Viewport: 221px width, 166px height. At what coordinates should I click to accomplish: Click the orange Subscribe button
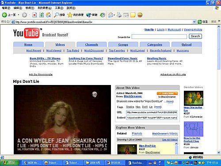[167, 93]
